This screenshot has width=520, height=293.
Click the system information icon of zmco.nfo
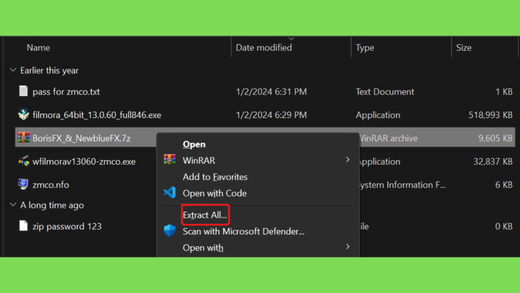coord(23,184)
